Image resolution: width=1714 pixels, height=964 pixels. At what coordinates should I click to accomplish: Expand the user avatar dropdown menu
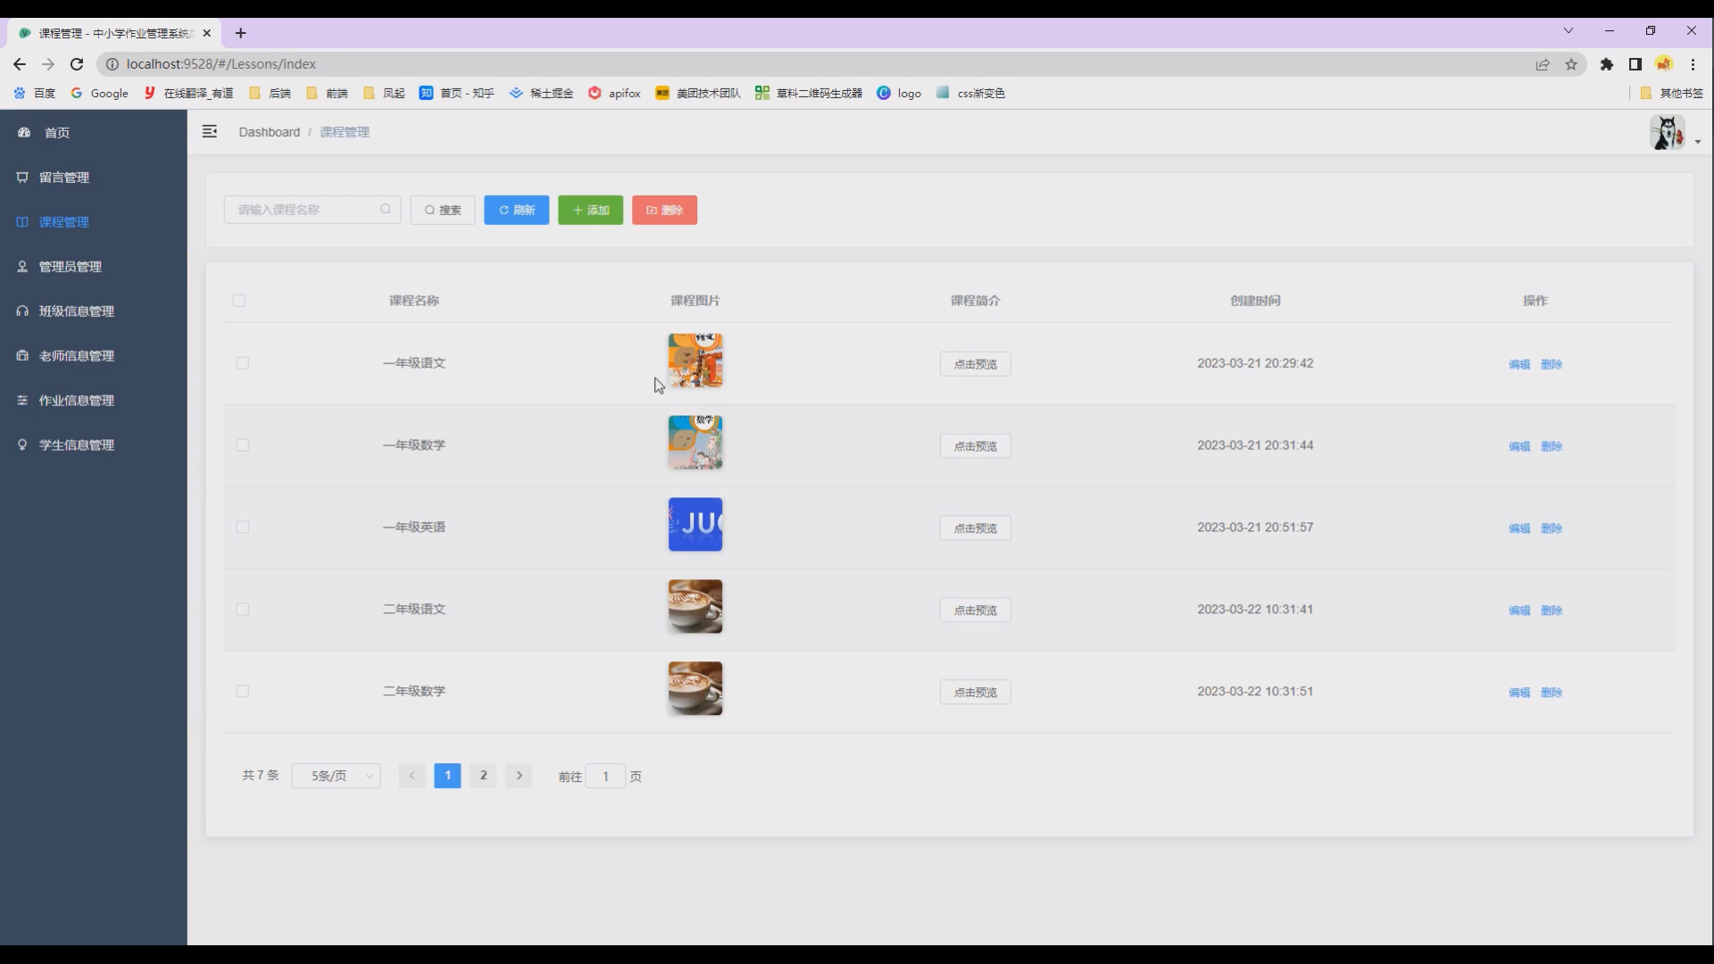tap(1675, 134)
